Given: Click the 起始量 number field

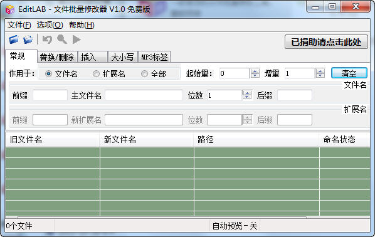Looking at the screenshot, I should pos(235,73).
